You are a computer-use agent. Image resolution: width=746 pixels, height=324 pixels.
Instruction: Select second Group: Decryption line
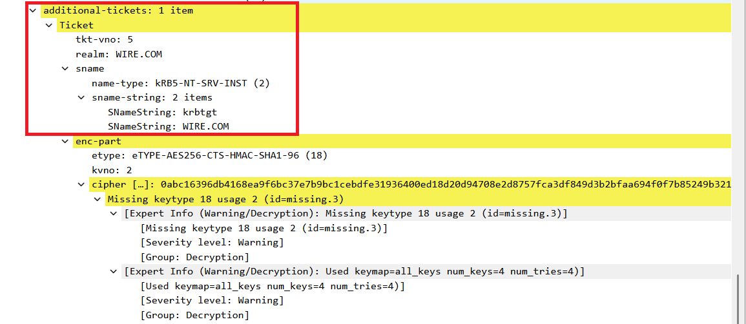point(194,315)
